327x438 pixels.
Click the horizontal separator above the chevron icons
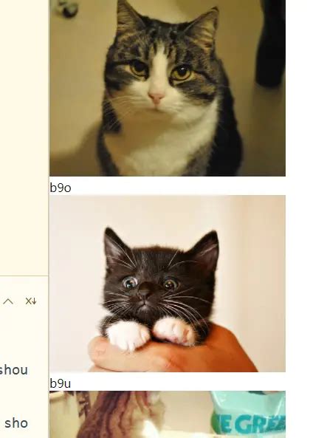(x=24, y=276)
